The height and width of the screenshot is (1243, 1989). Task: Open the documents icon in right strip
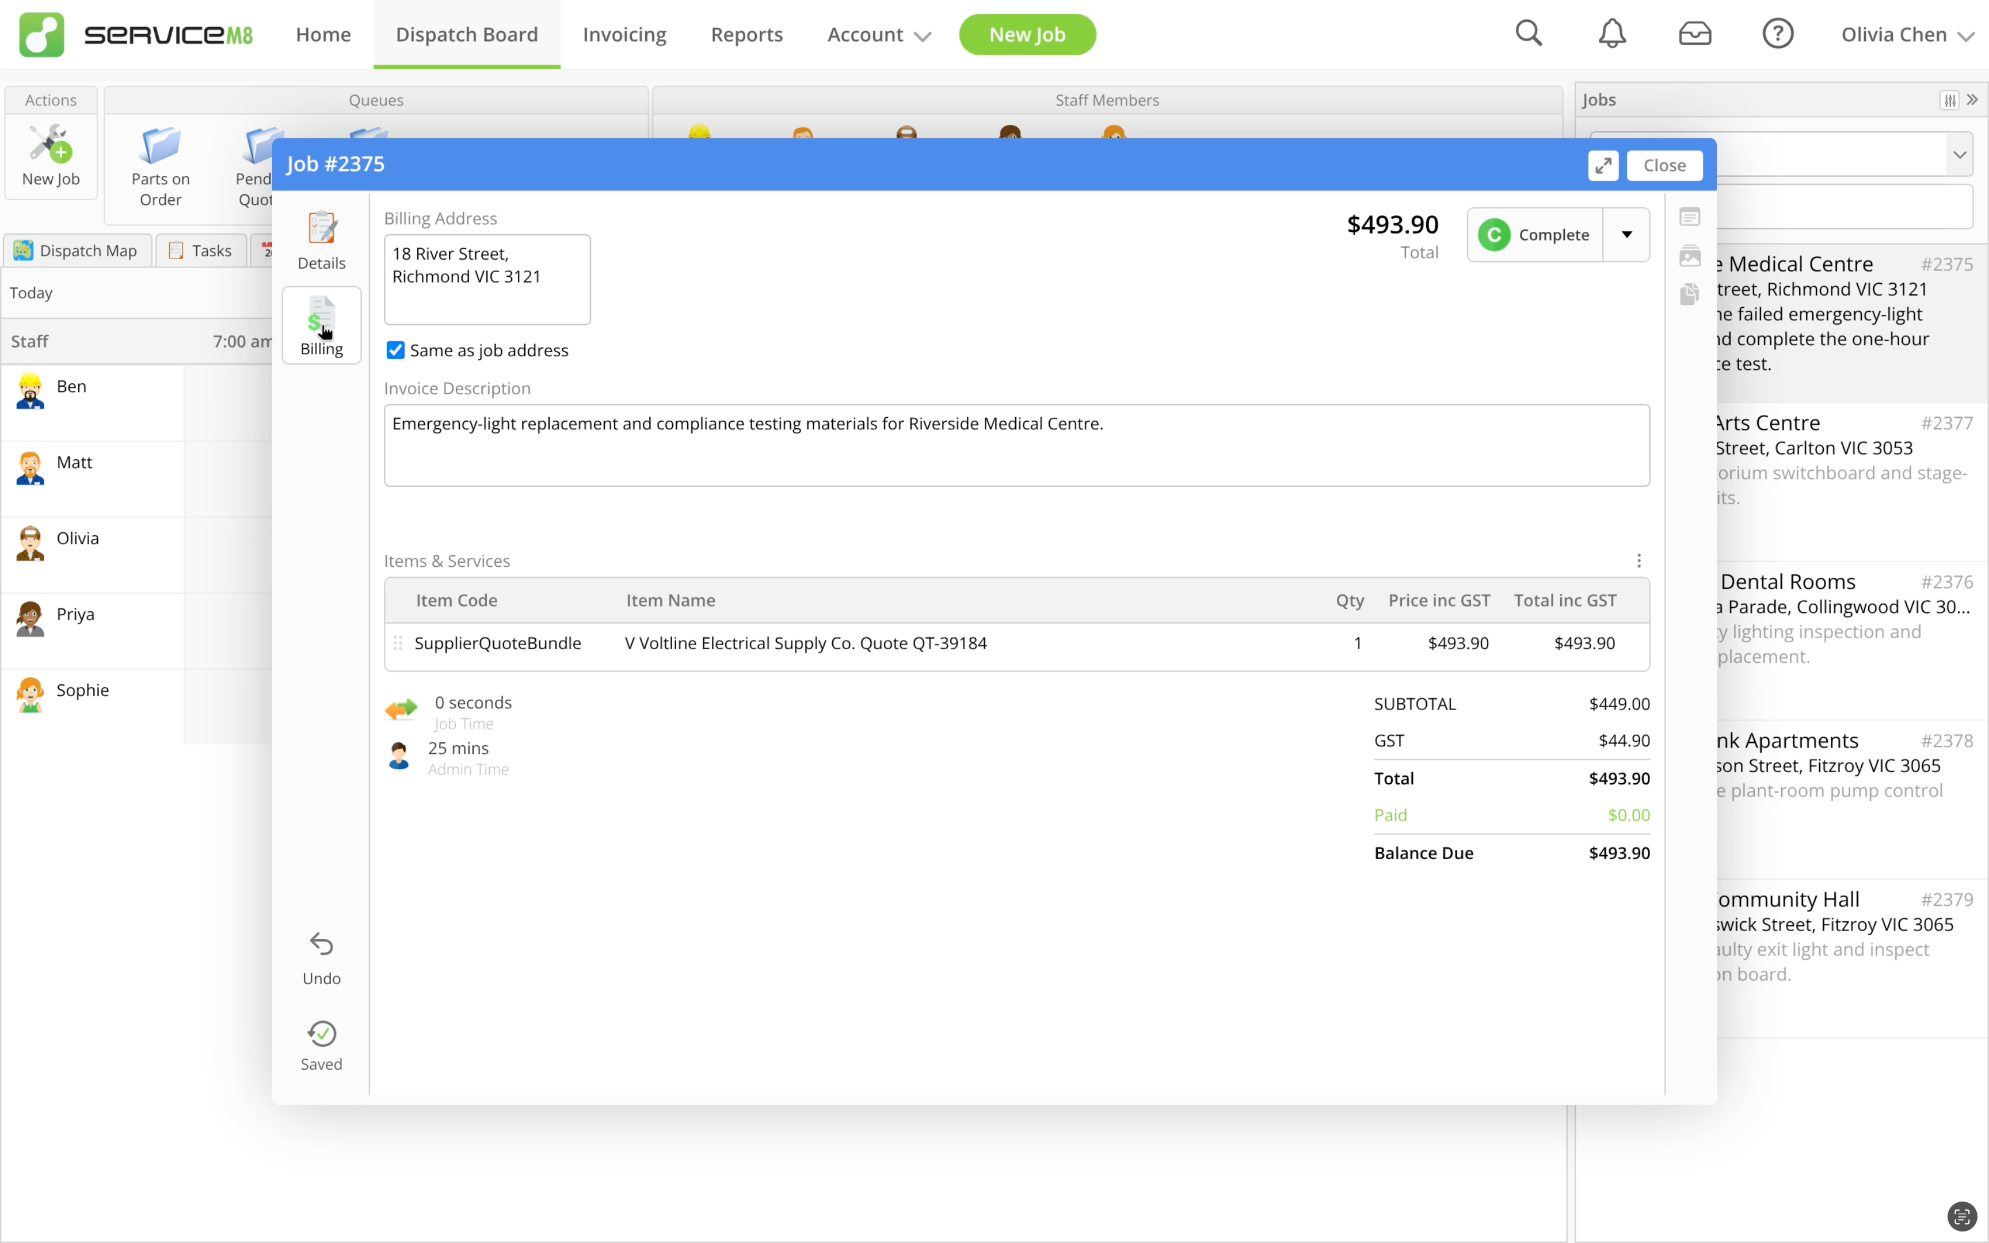(x=1690, y=294)
